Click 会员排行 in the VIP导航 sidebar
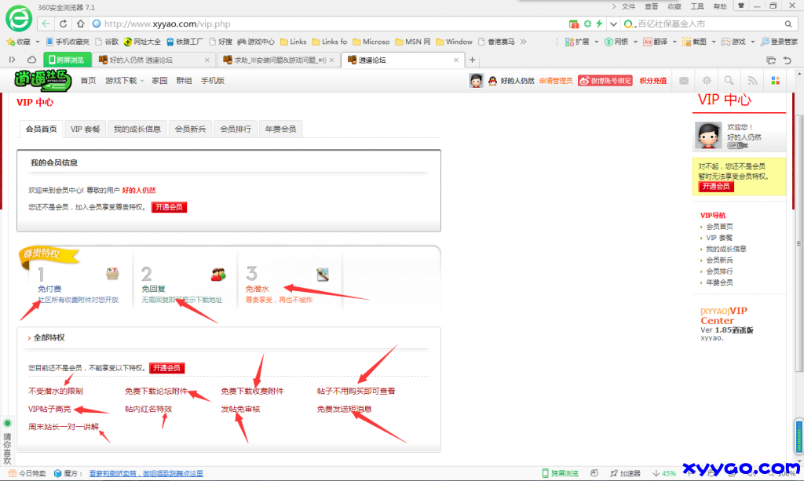 click(719, 271)
